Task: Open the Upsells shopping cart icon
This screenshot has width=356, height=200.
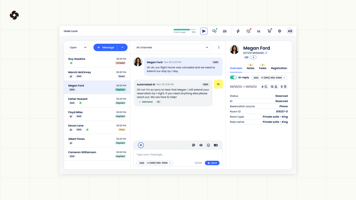Action: (269, 31)
